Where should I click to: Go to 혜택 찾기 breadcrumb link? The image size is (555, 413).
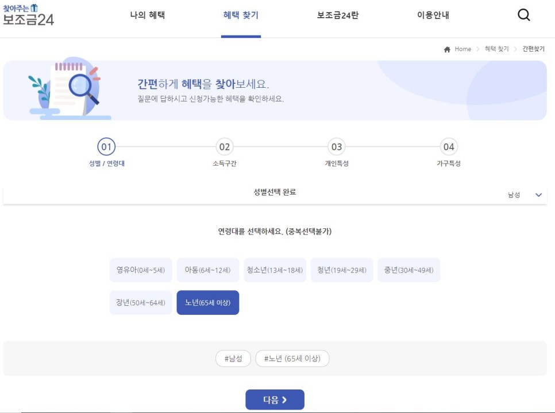coord(496,49)
